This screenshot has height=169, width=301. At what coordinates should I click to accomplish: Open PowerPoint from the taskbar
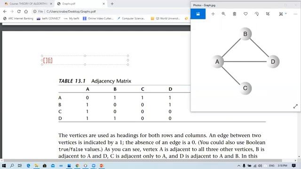coord(102,166)
